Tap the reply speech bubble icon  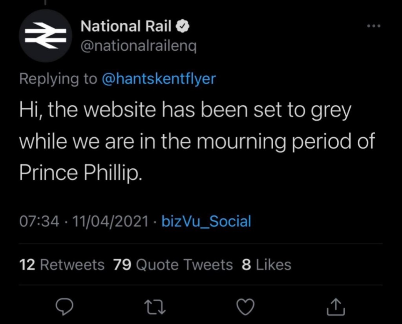point(64,307)
